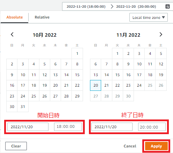The image size is (173, 153).
Task: Choose November 1 on the calendar
Action: point(118,53)
